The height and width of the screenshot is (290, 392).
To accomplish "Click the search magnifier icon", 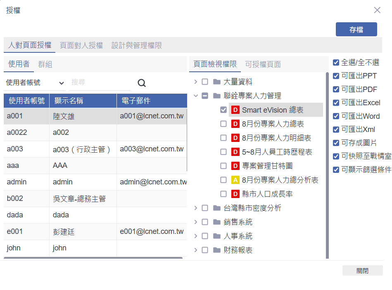I will point(142,83).
